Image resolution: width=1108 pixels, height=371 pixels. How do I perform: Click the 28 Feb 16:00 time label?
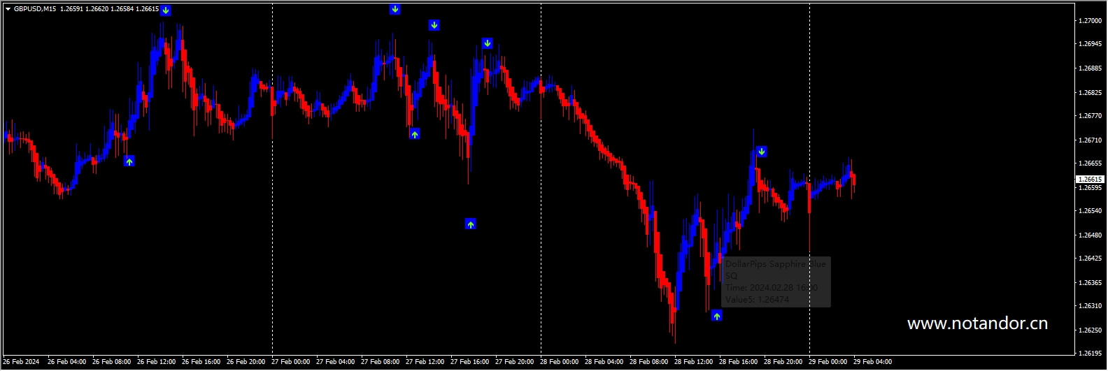739,362
